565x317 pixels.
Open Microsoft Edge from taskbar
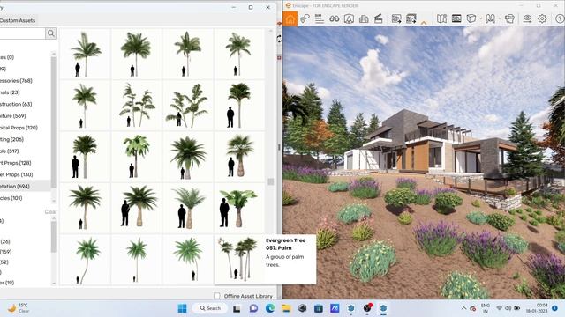[x=270, y=308]
